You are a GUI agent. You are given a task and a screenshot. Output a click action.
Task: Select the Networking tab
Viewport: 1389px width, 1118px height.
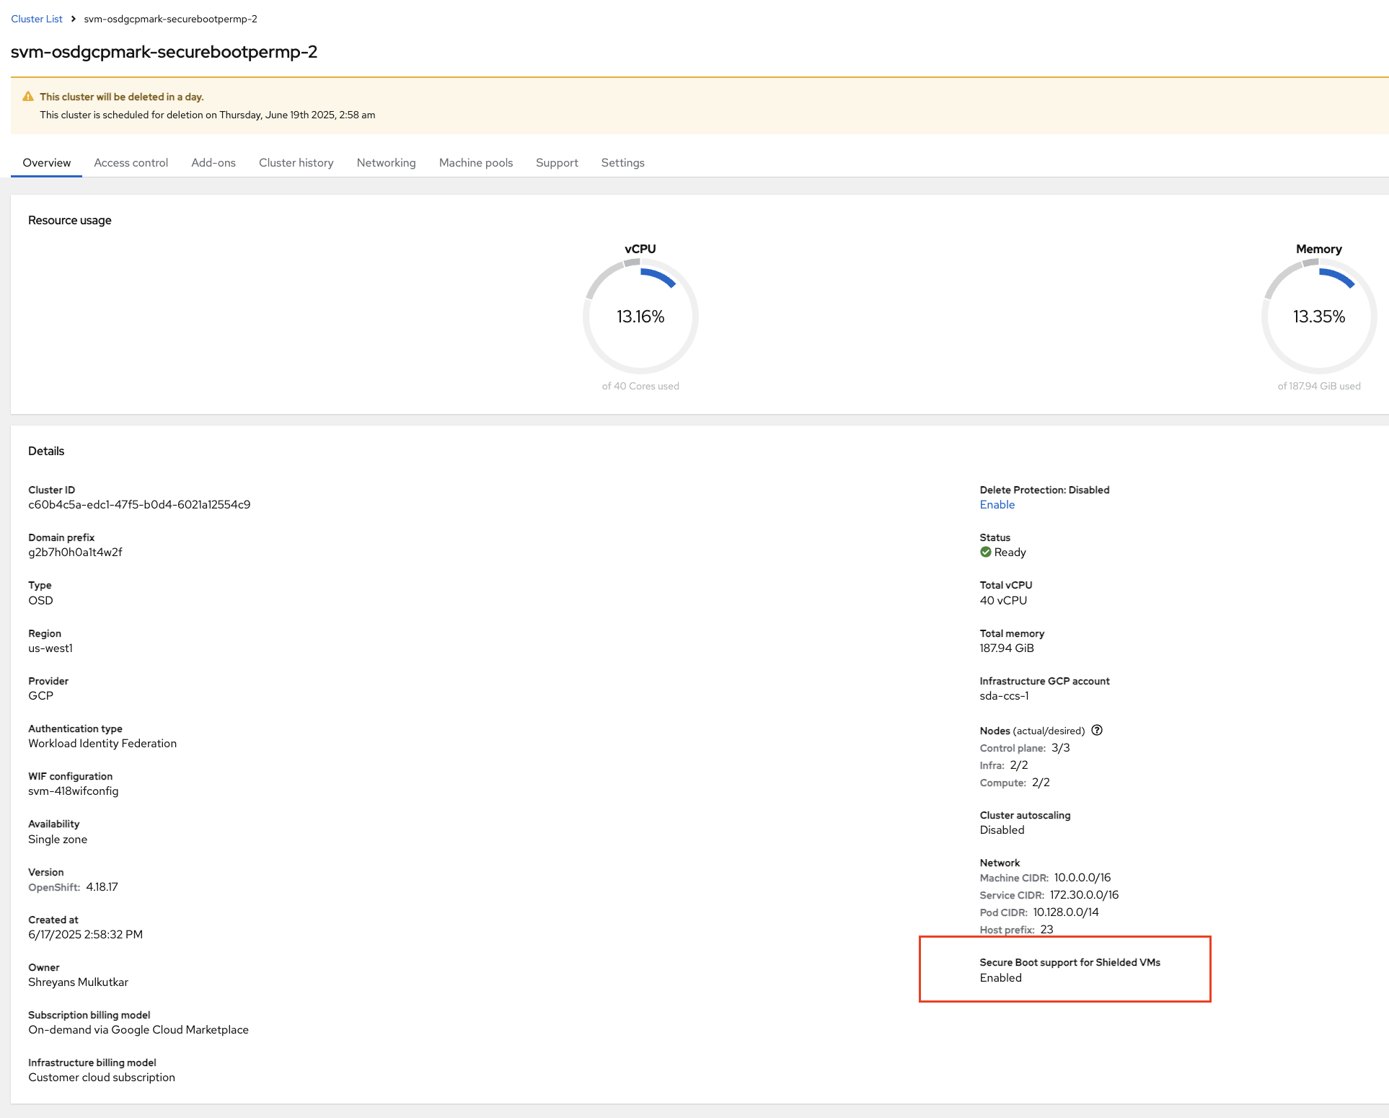click(x=386, y=163)
